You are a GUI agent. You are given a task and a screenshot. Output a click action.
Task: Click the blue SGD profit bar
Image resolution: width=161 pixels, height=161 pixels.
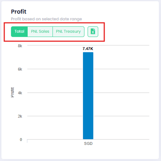coord(88,96)
